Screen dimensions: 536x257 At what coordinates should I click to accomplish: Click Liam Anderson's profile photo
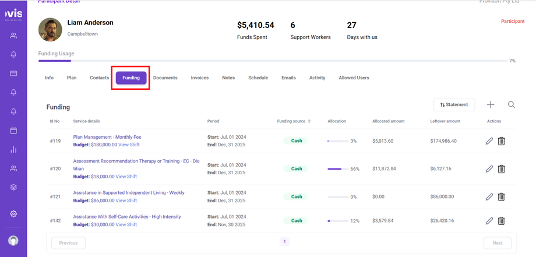tap(50, 30)
